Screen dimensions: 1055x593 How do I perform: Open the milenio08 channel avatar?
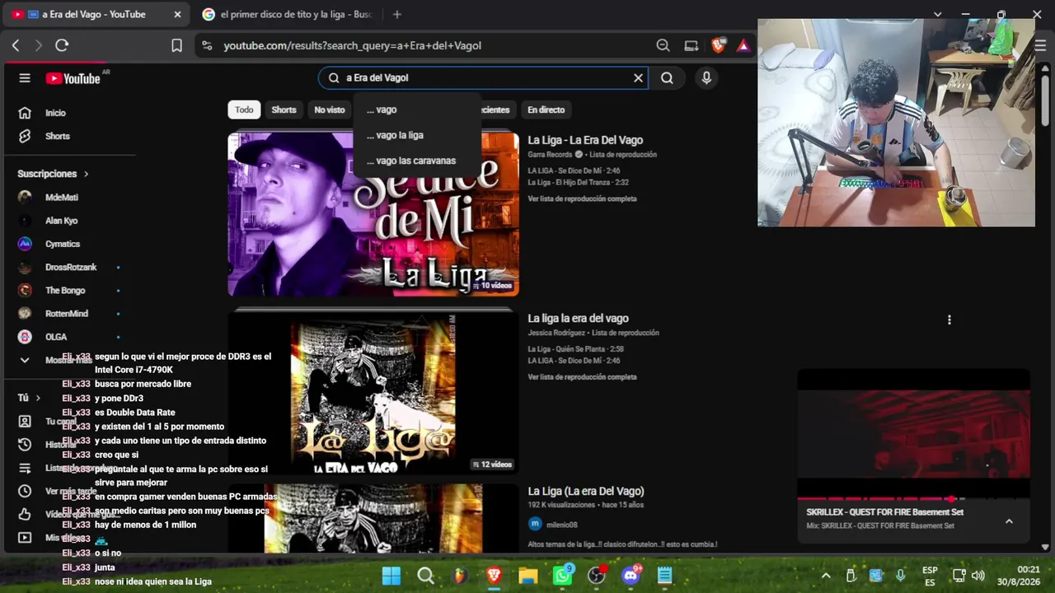(535, 524)
